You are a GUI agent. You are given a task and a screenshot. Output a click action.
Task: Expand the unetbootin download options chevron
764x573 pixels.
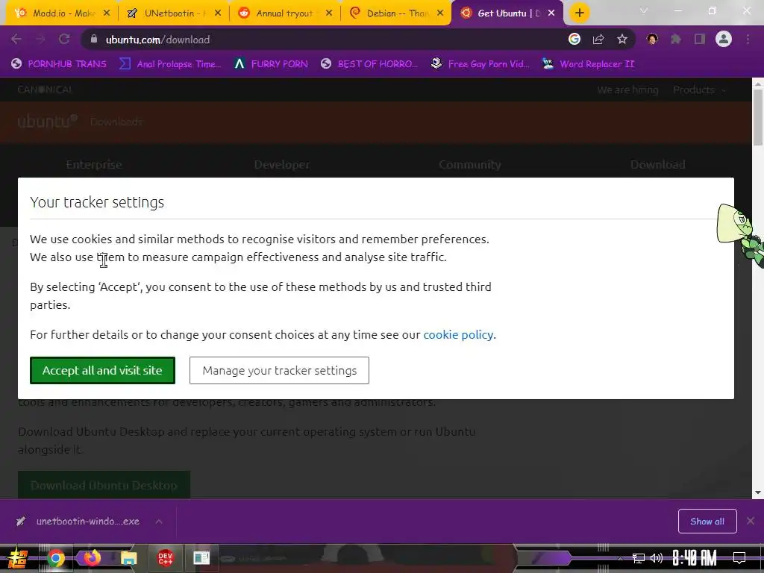click(159, 522)
